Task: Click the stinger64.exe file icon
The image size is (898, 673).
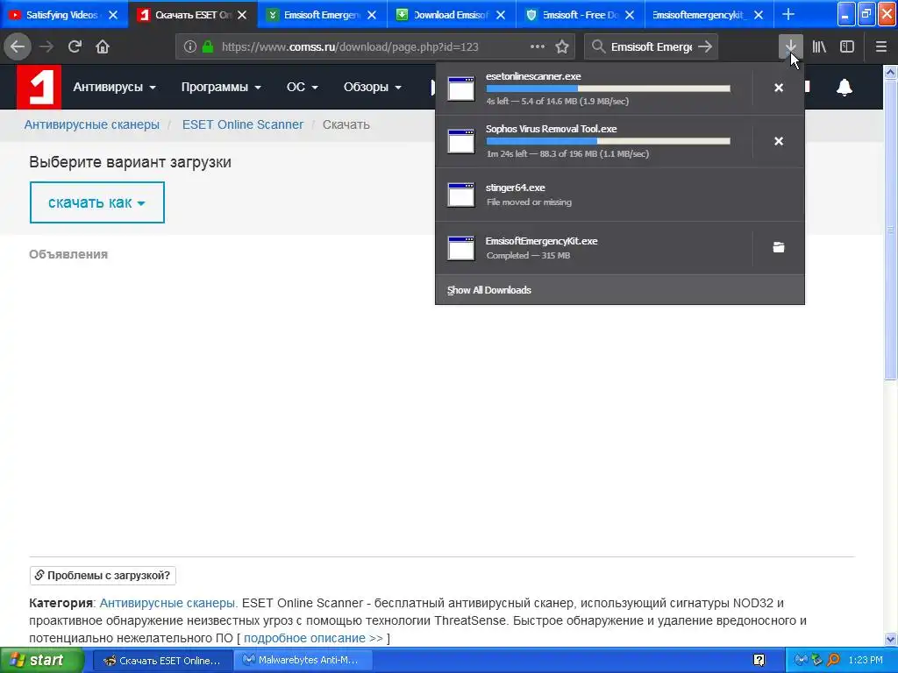Action: 461,195
